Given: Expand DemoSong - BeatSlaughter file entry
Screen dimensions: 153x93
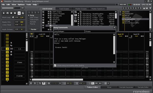Looking at the screenshot, I should (79, 14).
